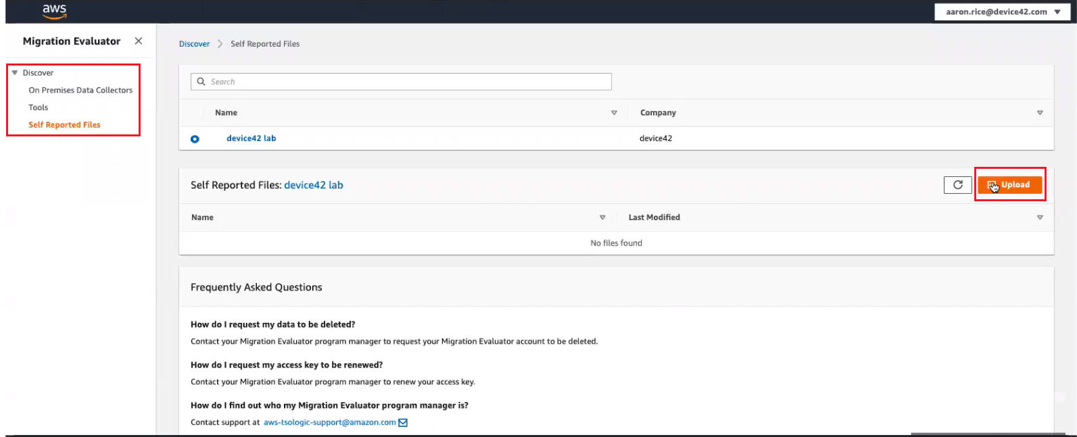The height and width of the screenshot is (437, 1077).
Task: Open the account dropdown aaron.rice@device42.com
Action: [1003, 12]
